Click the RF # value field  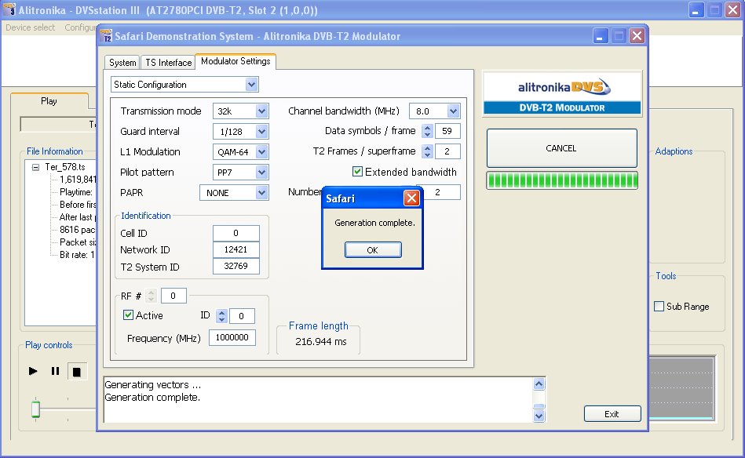173,296
